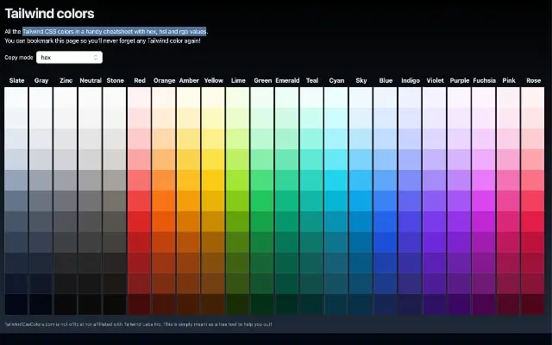Screen dimensions: 552x345
Task: Click the Copy mode label
Action: pyautogui.click(x=19, y=58)
